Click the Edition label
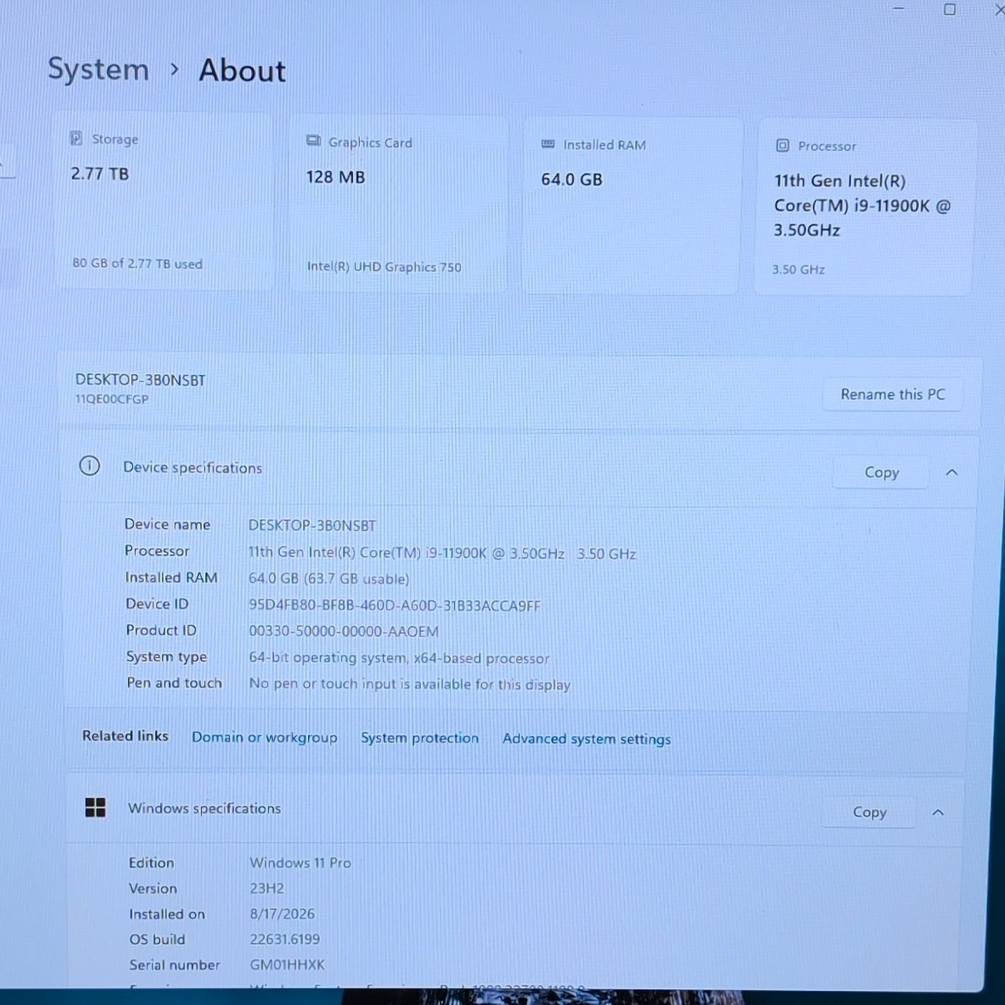Image resolution: width=1005 pixels, height=1005 pixels. pyautogui.click(x=152, y=862)
